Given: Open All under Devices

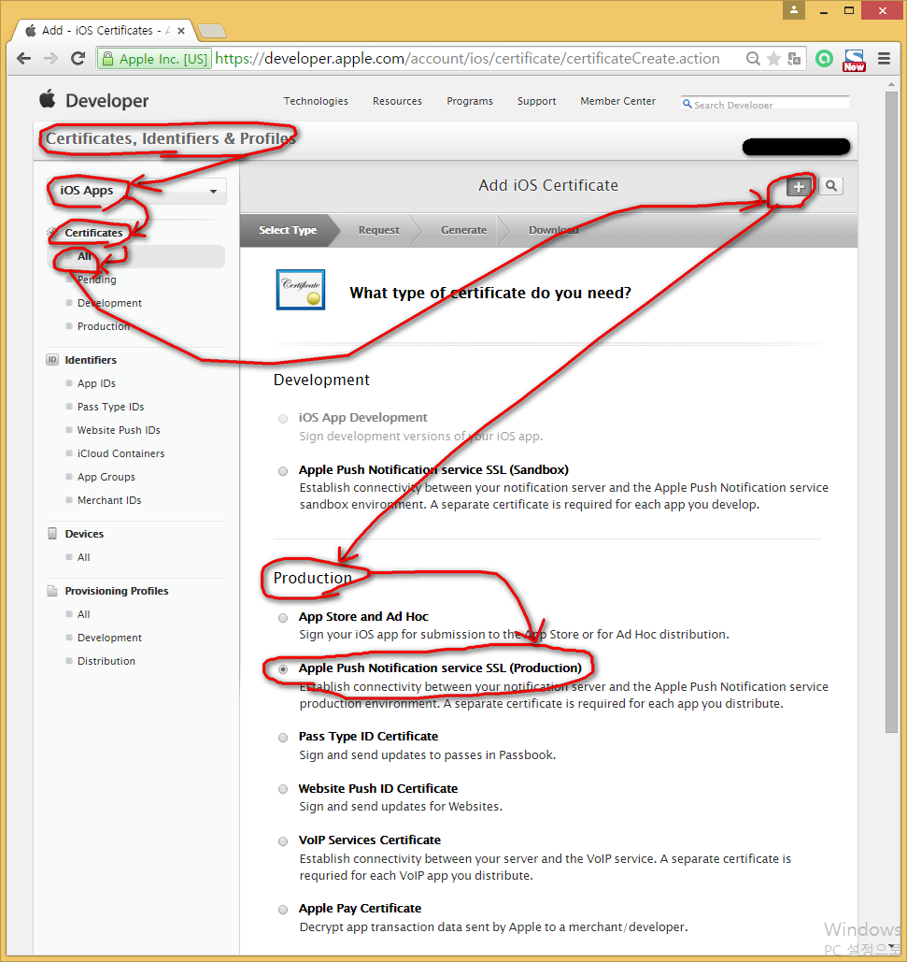Looking at the screenshot, I should (x=83, y=557).
